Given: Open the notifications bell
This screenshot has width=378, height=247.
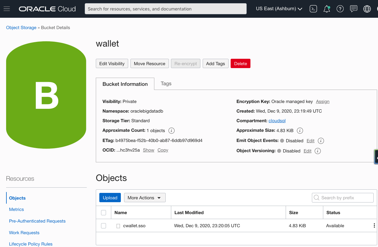Looking at the screenshot, I should point(326,9).
